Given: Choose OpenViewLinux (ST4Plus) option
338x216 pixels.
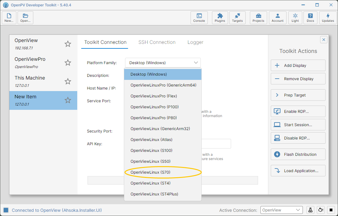Looking at the screenshot, I should click(163, 194).
